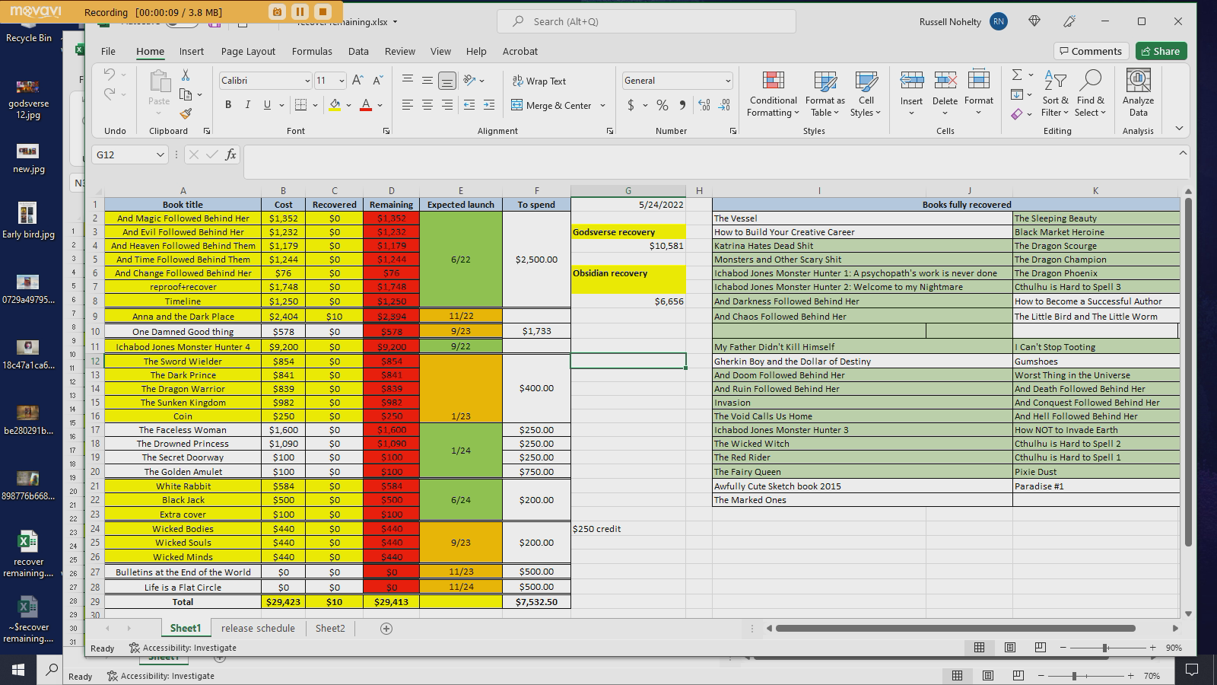The image size is (1217, 685).
Task: Click the Merge & Center icon
Action: (552, 105)
